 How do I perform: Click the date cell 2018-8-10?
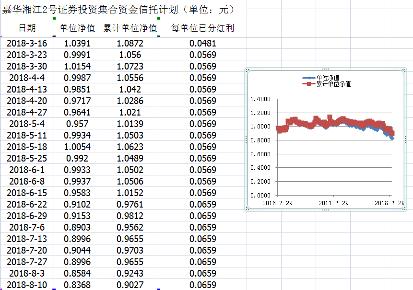pos(27,285)
